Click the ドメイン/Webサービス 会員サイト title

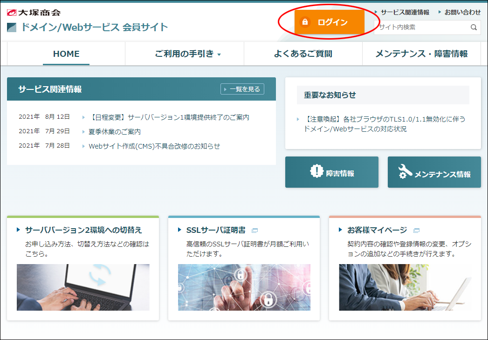point(95,27)
